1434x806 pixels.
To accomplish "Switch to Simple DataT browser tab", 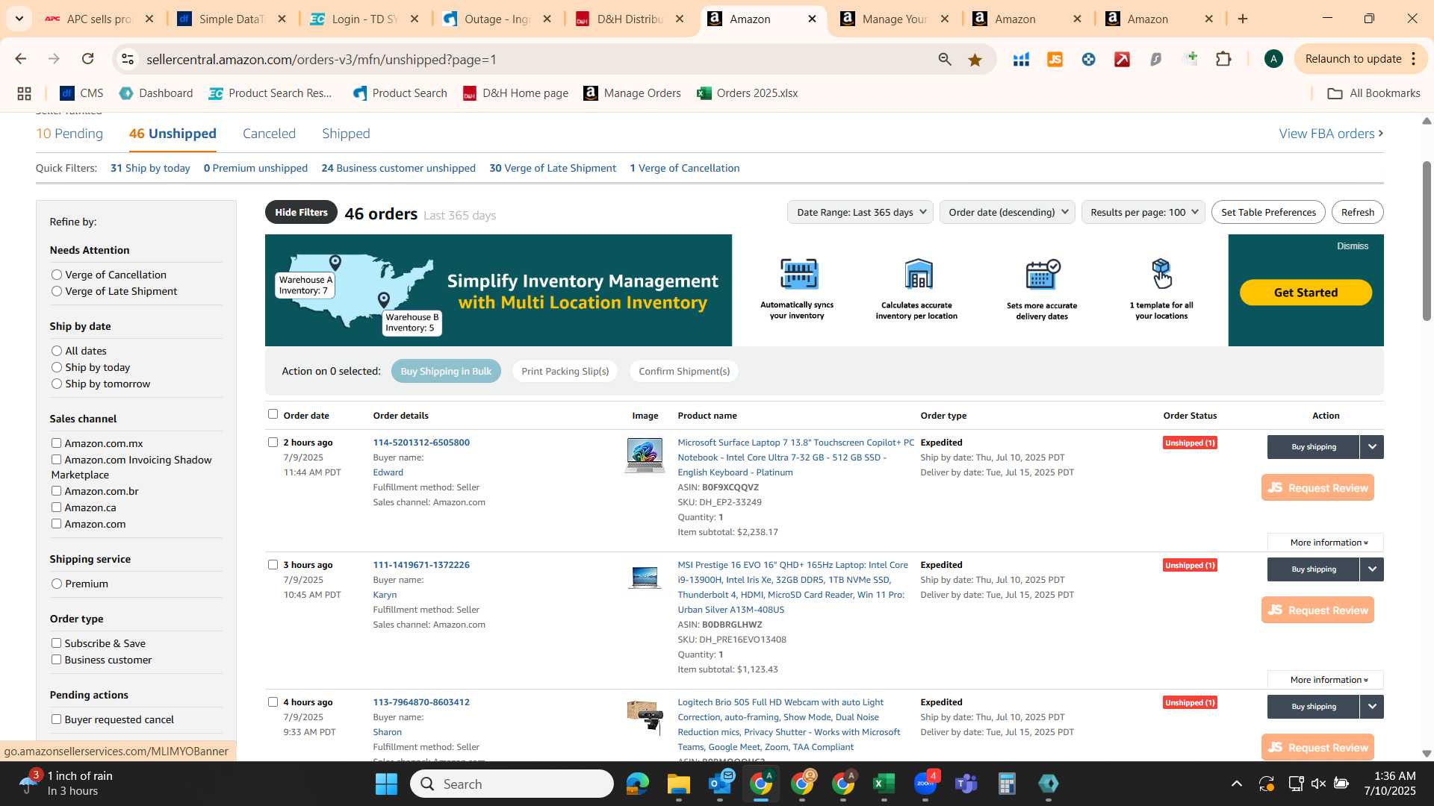I will (232, 19).
